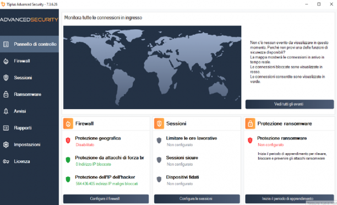Click red shield beside Protezione ransomware status

[x=250, y=141]
